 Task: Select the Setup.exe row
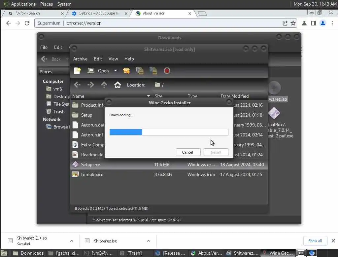[169, 165]
